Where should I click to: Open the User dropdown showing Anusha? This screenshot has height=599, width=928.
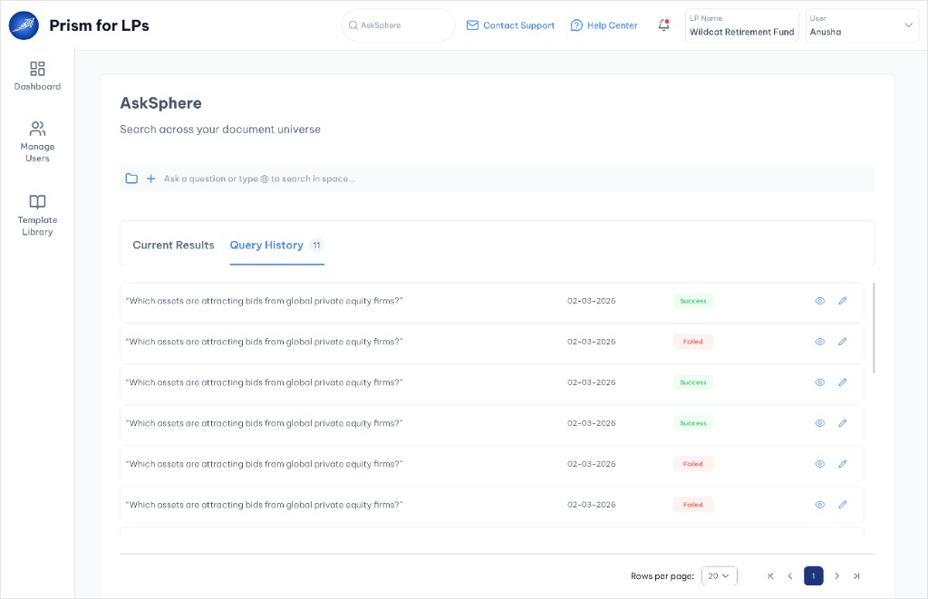[x=863, y=25]
